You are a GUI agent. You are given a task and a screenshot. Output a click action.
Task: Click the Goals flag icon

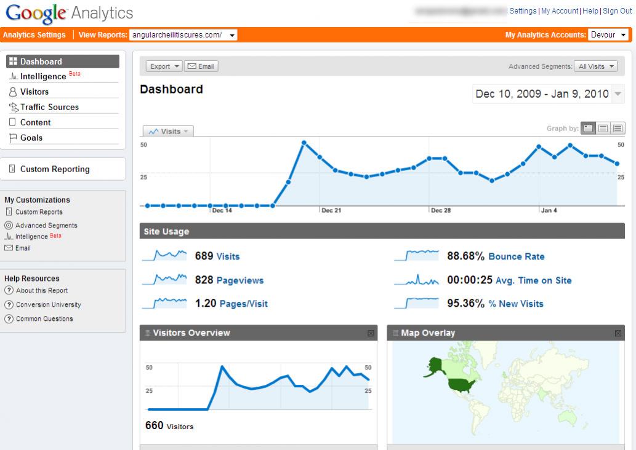pos(13,138)
